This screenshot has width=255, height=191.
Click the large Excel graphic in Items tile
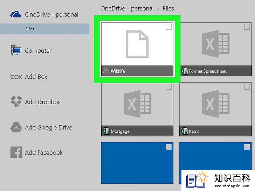(216, 104)
